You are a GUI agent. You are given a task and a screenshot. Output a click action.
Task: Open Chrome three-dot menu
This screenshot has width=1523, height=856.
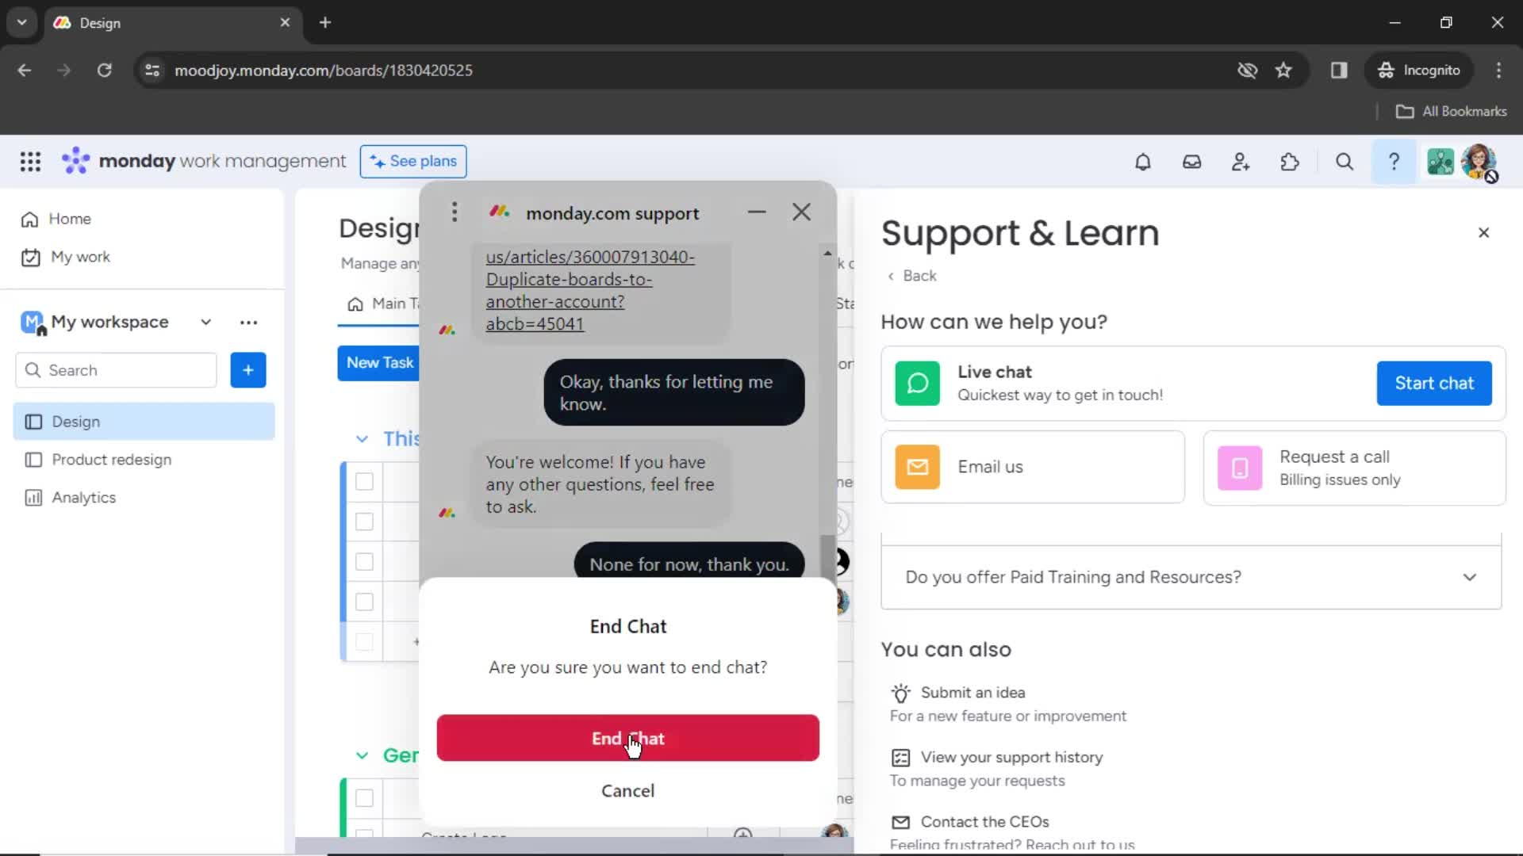point(1498,71)
